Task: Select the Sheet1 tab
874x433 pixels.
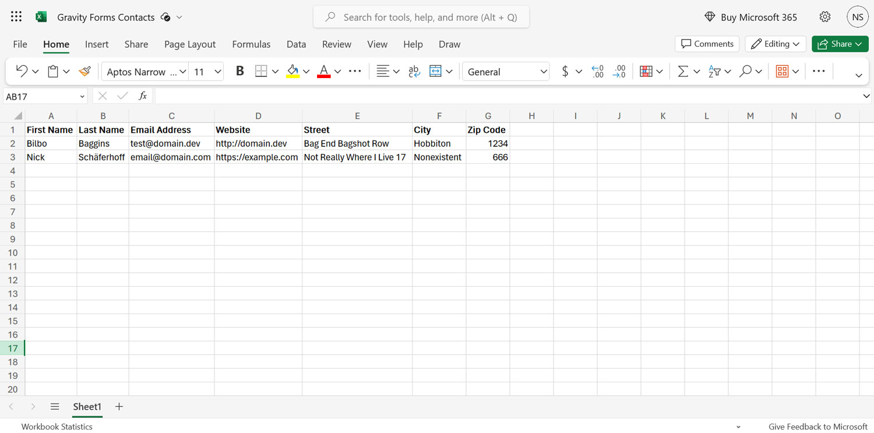Action: pos(87,407)
